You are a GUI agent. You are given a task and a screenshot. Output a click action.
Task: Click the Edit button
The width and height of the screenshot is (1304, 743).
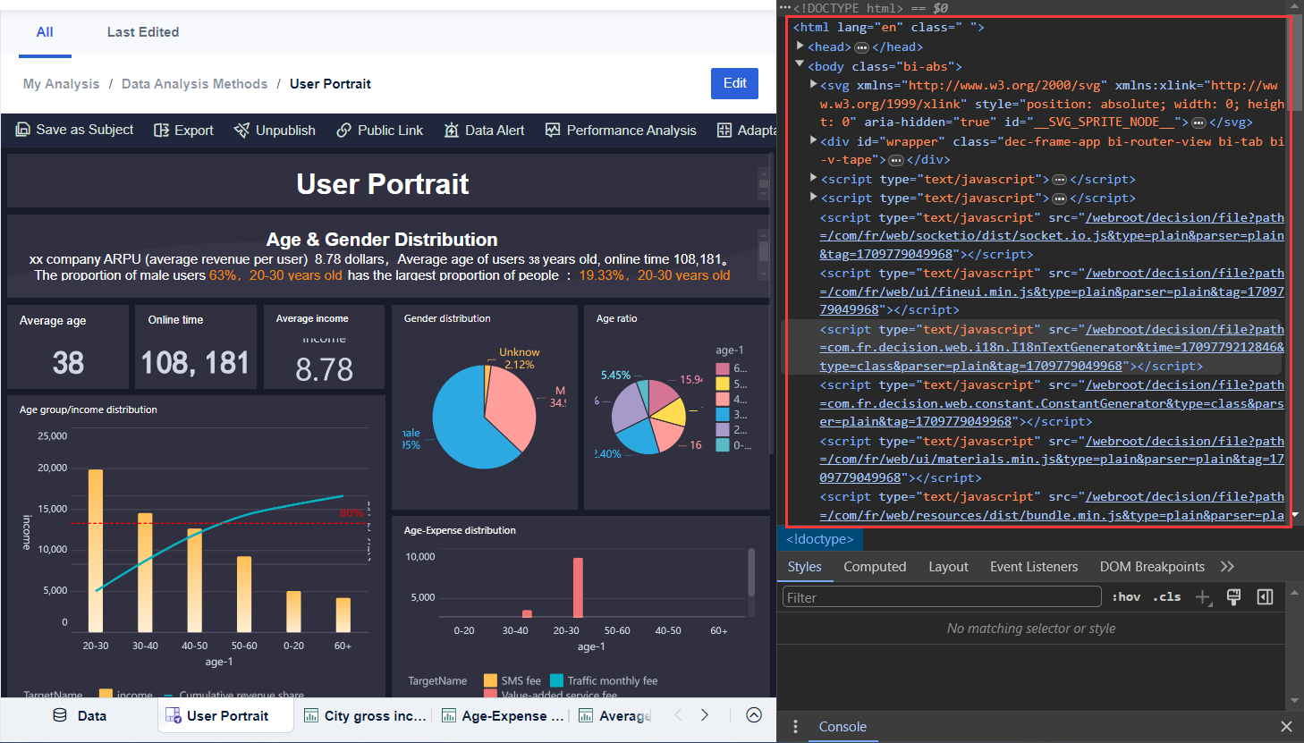(x=734, y=83)
